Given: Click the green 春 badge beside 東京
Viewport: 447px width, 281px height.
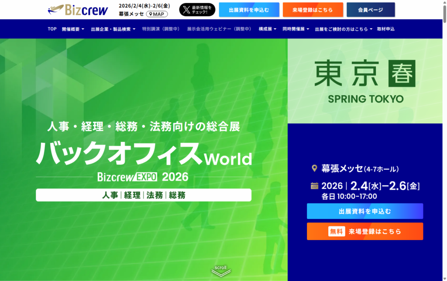Looking at the screenshot, I should 402,73.
